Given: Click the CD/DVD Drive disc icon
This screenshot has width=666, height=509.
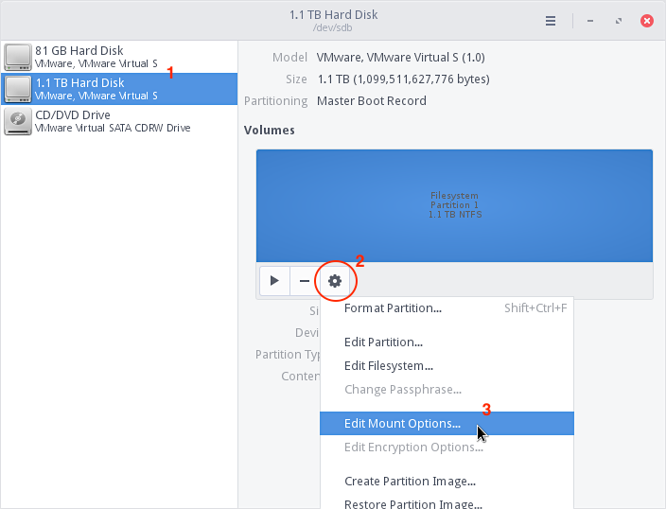Looking at the screenshot, I should 18,121.
